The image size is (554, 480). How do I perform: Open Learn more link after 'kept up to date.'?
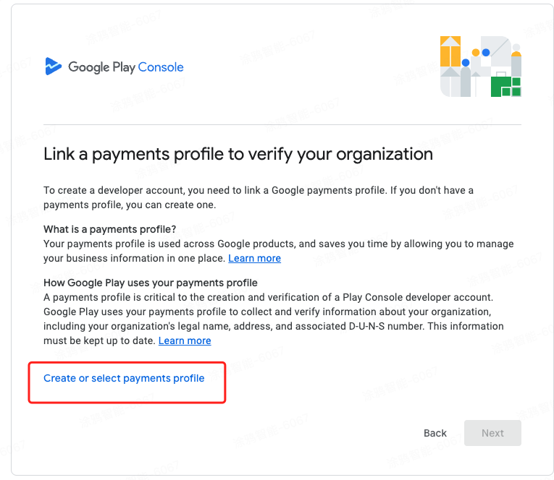click(x=185, y=340)
